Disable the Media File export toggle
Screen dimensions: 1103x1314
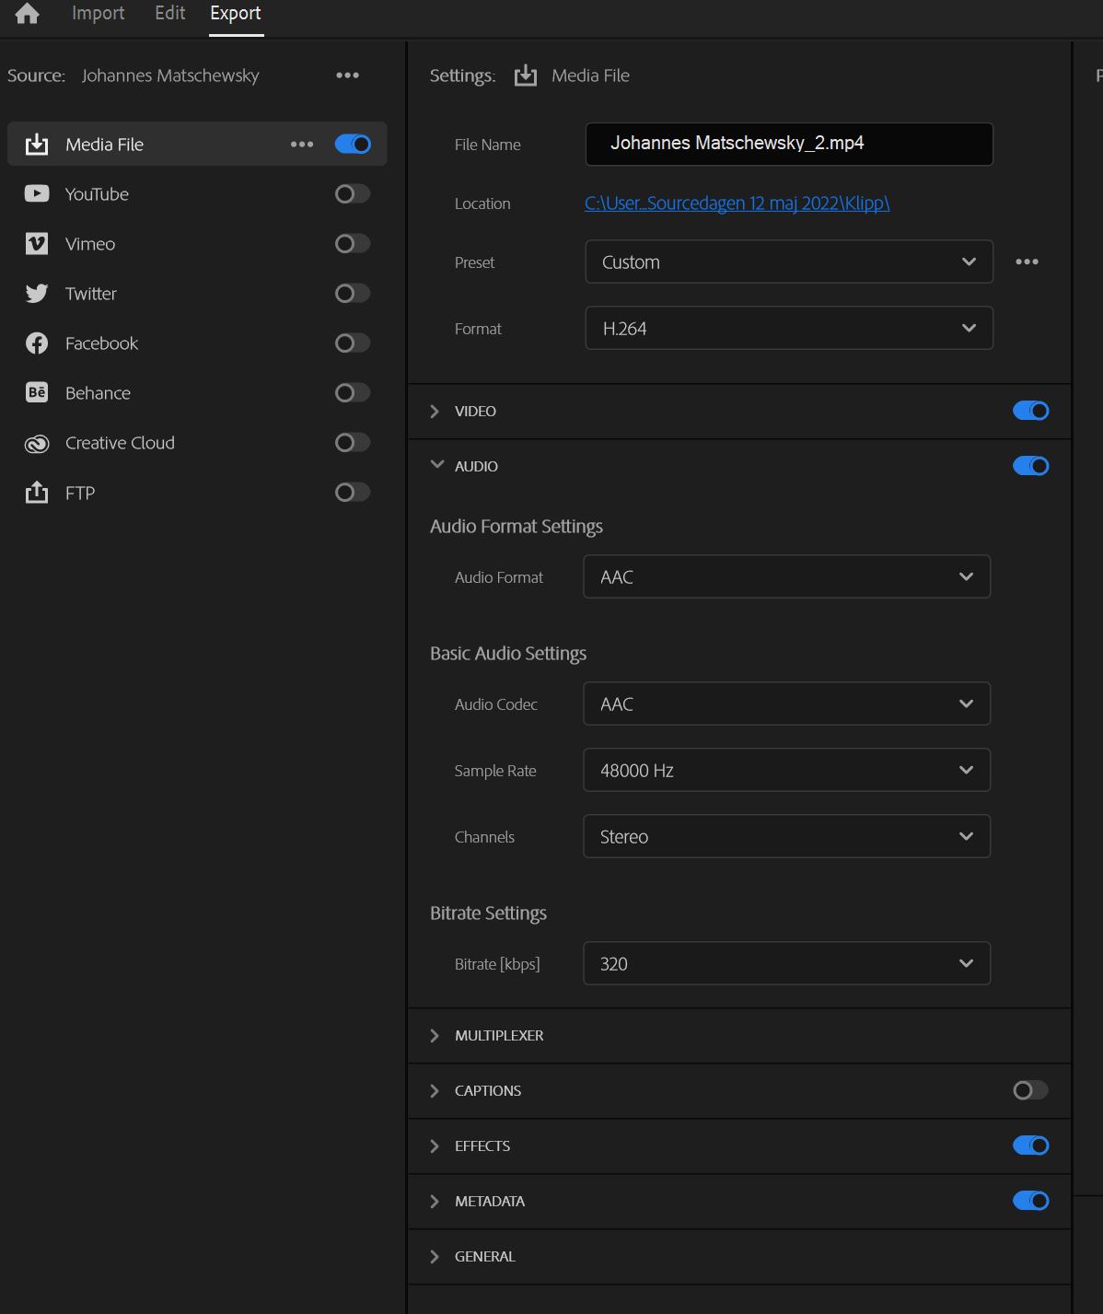(352, 144)
